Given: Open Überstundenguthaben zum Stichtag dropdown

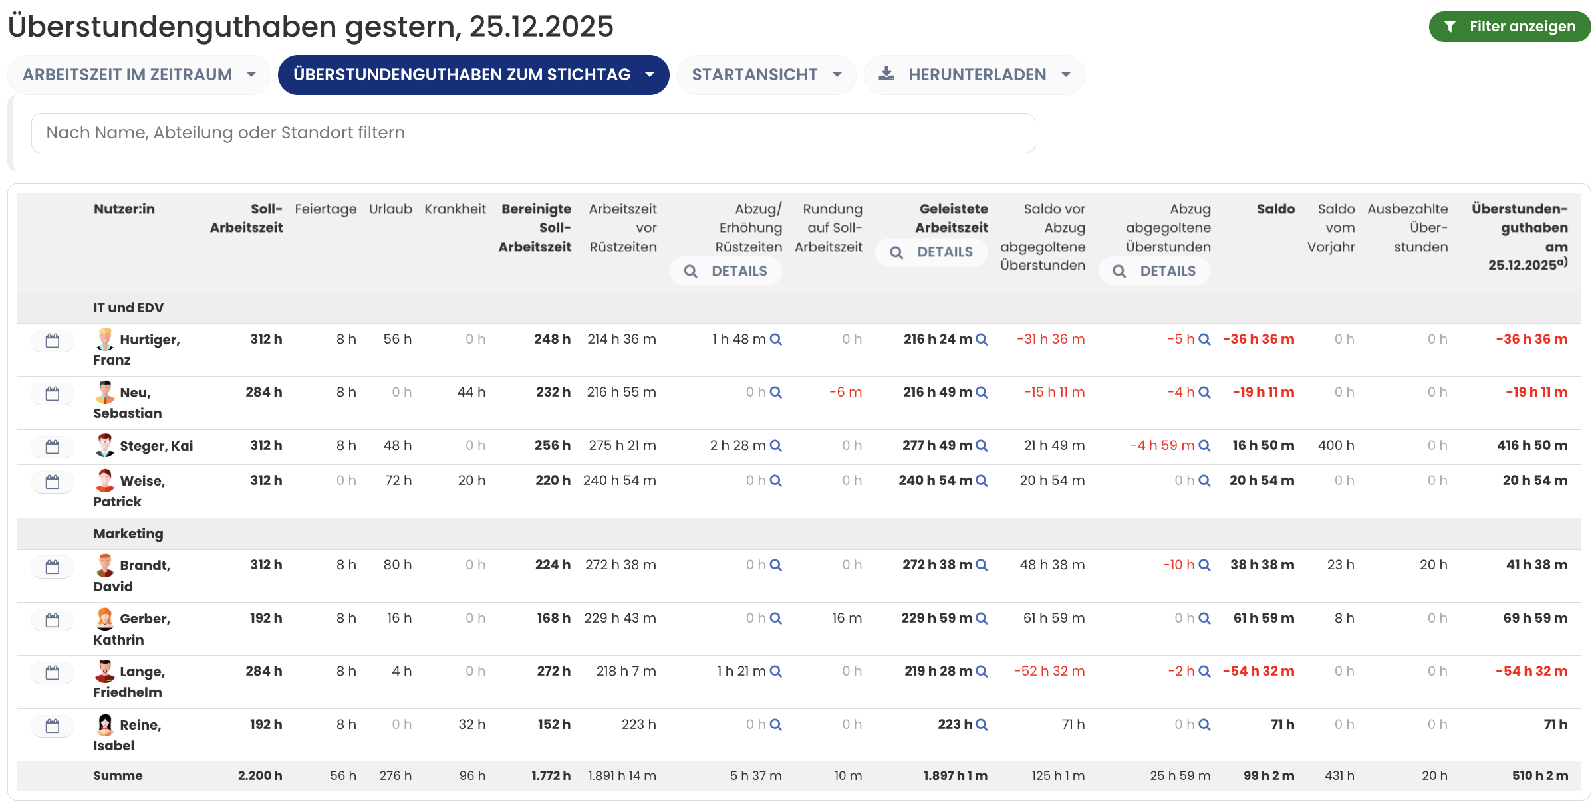Looking at the screenshot, I should [473, 75].
